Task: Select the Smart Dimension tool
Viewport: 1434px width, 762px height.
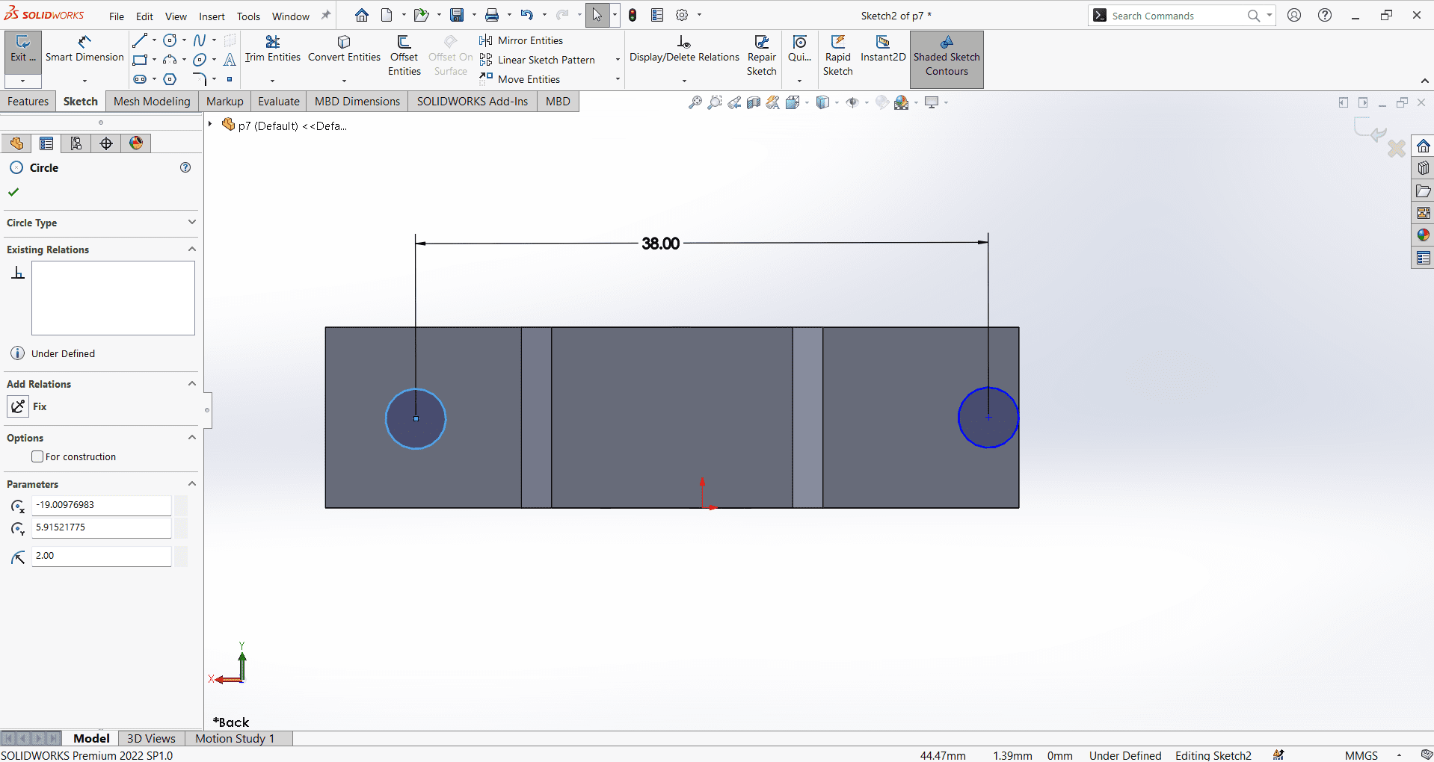Action: 84,49
